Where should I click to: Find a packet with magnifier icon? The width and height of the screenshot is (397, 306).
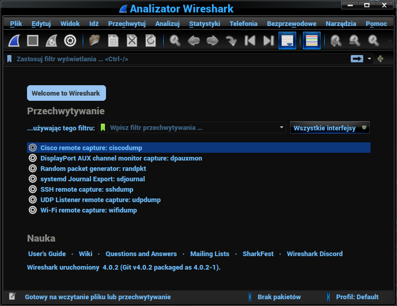(x=175, y=41)
